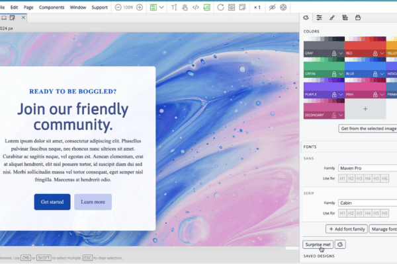Toggle H6 in the Serif Use for row
The image size is (397, 264).
coord(384,213)
